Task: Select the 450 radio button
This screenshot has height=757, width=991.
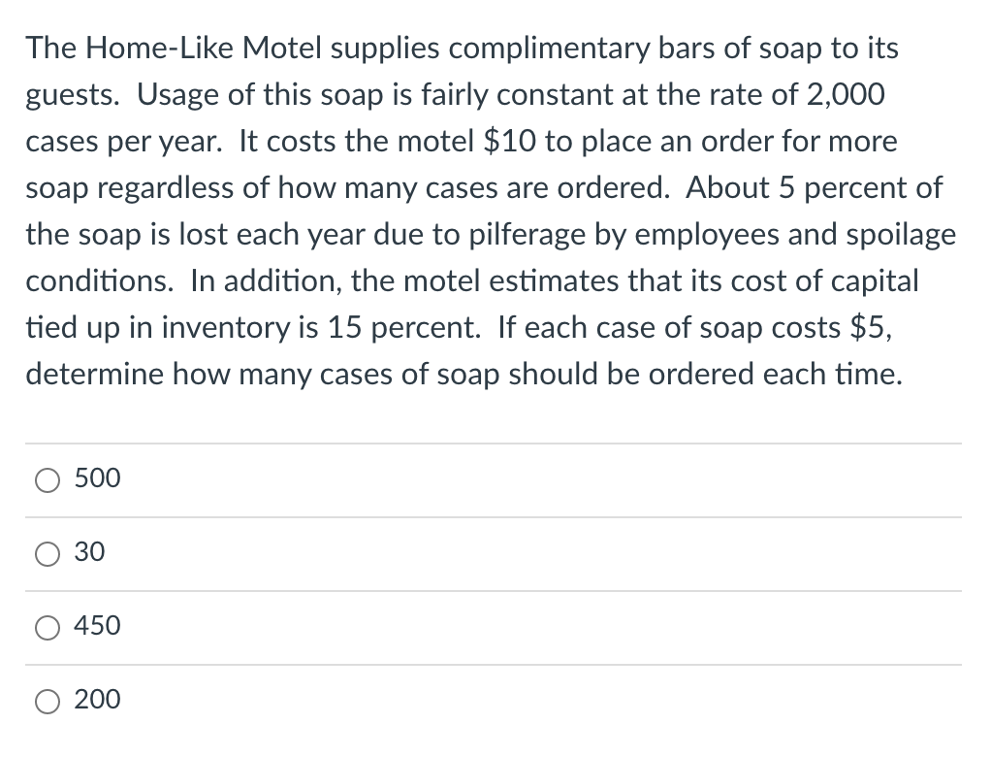Action: pyautogui.click(x=47, y=627)
